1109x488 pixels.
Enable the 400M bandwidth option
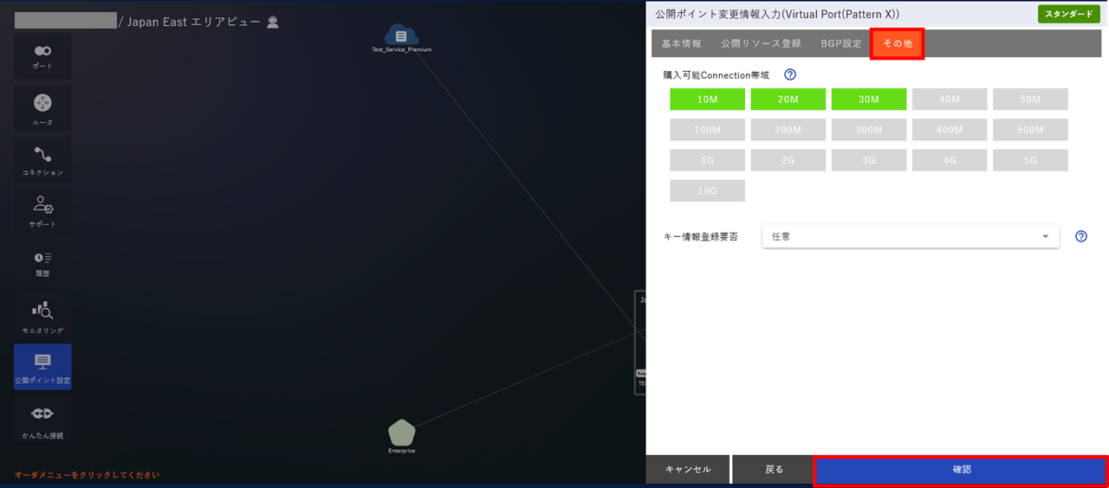click(950, 130)
